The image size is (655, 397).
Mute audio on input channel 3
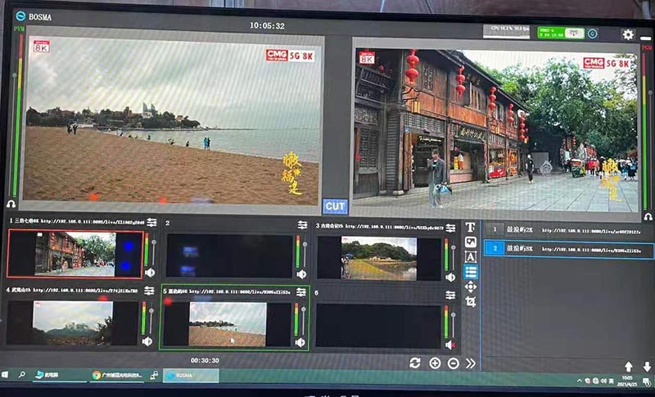pyautogui.click(x=450, y=277)
